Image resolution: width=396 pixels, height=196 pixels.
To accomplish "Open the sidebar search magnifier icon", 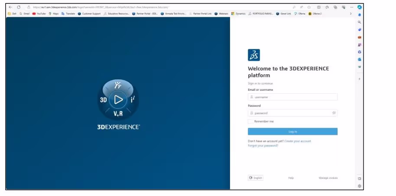I will click(x=359, y=22).
